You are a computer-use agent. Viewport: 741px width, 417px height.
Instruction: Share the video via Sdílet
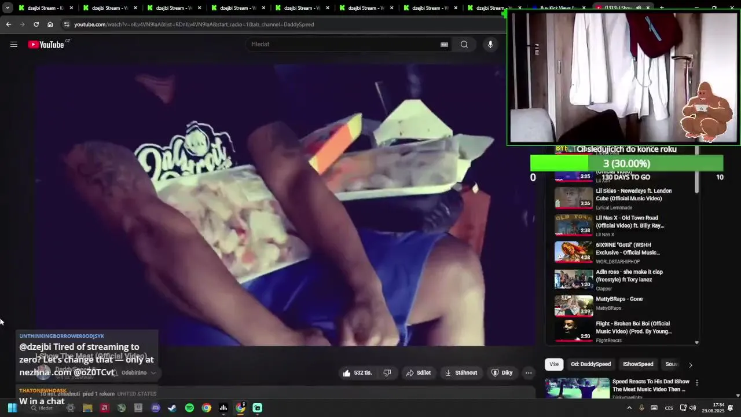click(419, 373)
